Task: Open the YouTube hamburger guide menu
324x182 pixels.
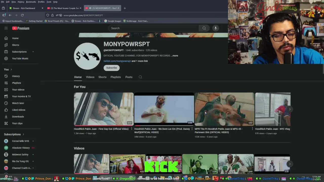Action: [6, 28]
